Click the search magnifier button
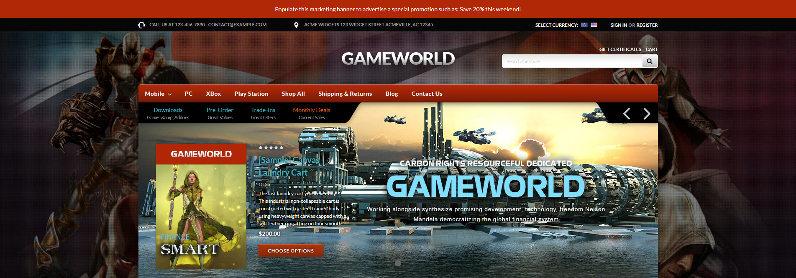Screen dimensions: 796x278 [x=650, y=61]
